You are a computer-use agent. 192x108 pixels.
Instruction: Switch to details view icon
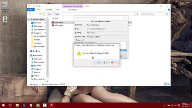pyautogui.click(x=165, y=84)
